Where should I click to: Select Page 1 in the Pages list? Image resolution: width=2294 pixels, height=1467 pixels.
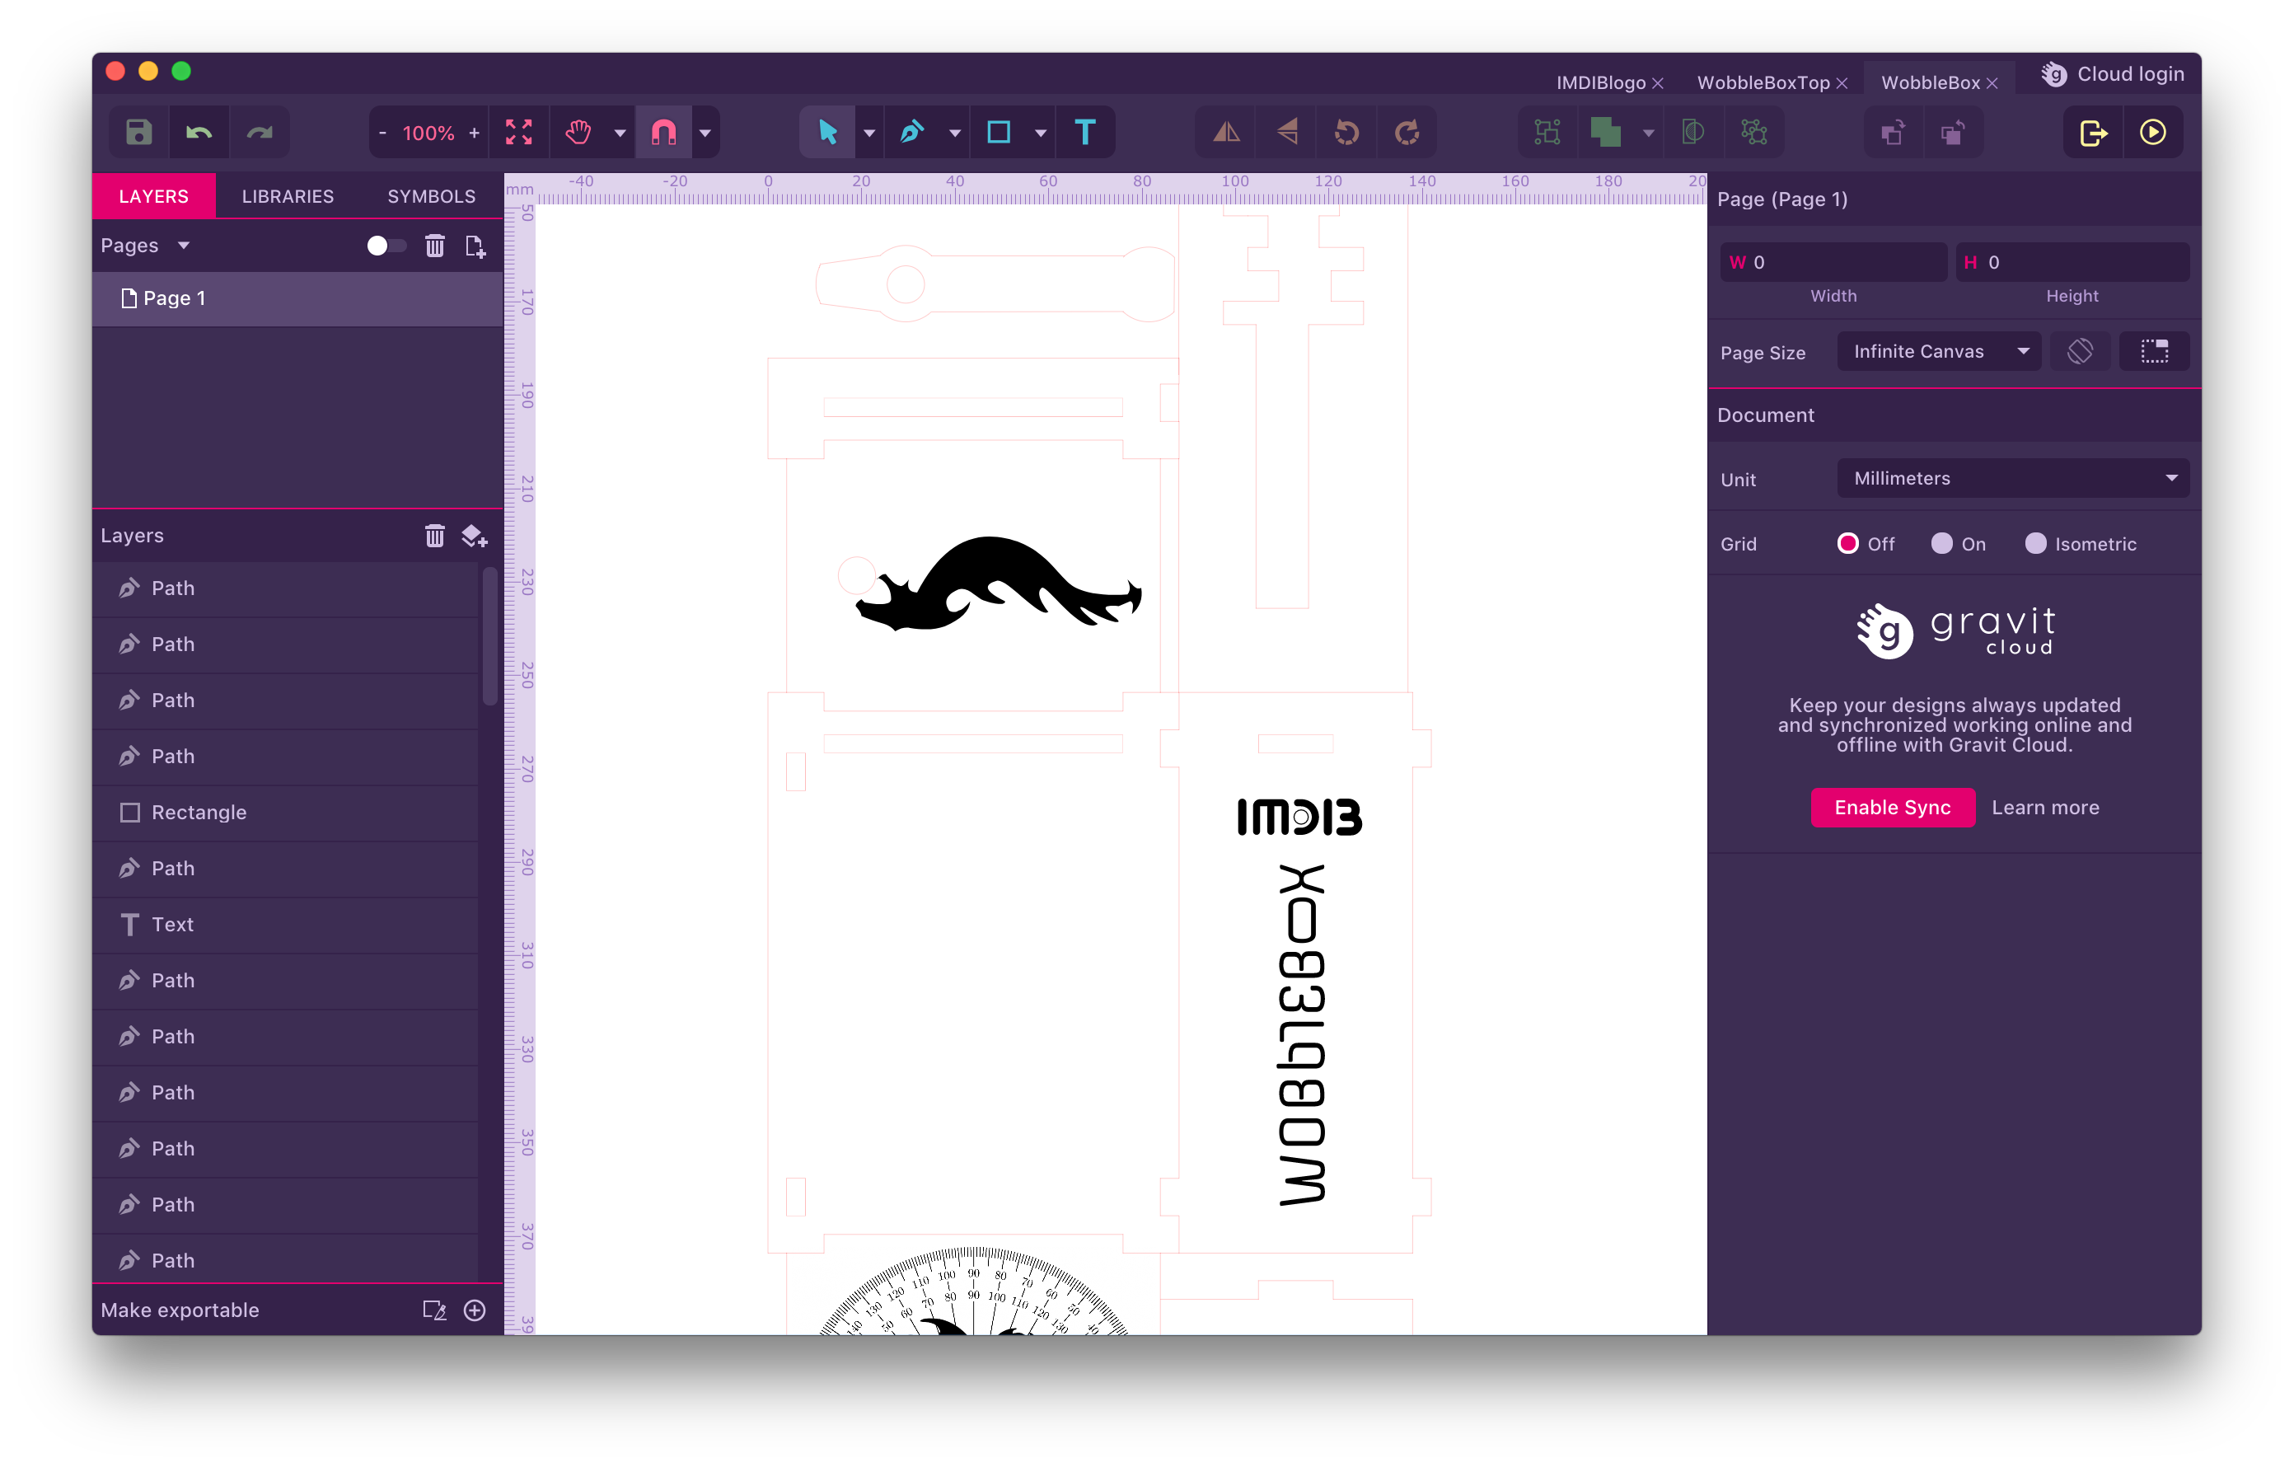pyautogui.click(x=297, y=298)
